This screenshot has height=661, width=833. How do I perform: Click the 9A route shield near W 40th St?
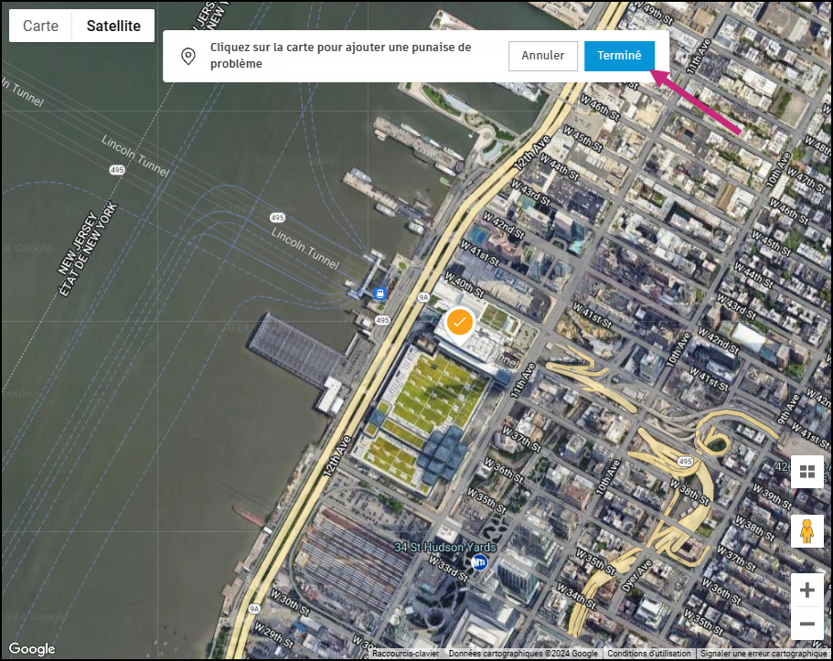[422, 297]
